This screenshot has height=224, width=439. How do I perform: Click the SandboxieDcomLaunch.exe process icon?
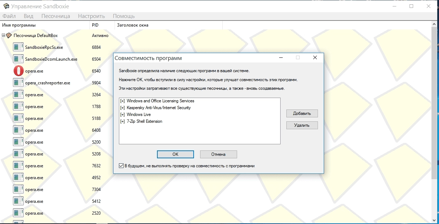click(x=18, y=59)
